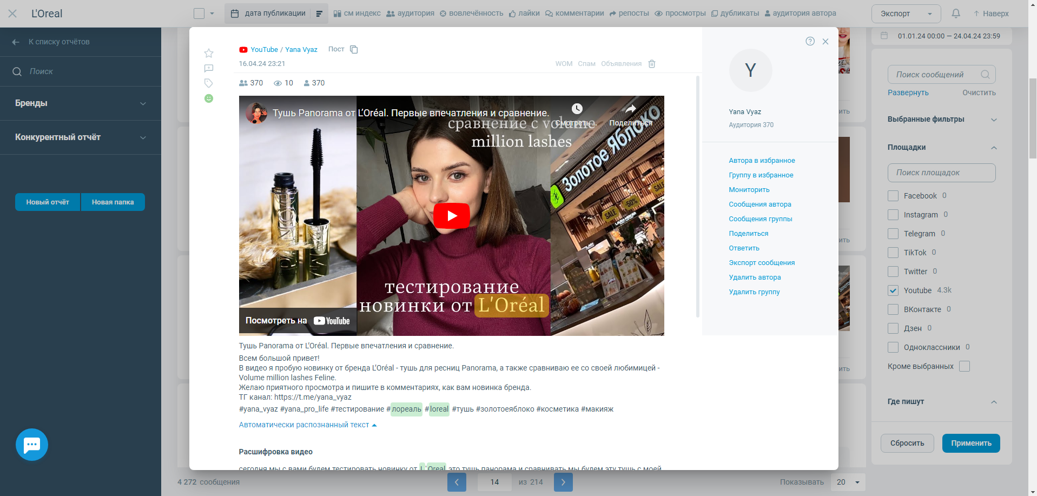The width and height of the screenshot is (1037, 496).
Task: Click the green smiley sentiment icon
Action: pyautogui.click(x=209, y=98)
